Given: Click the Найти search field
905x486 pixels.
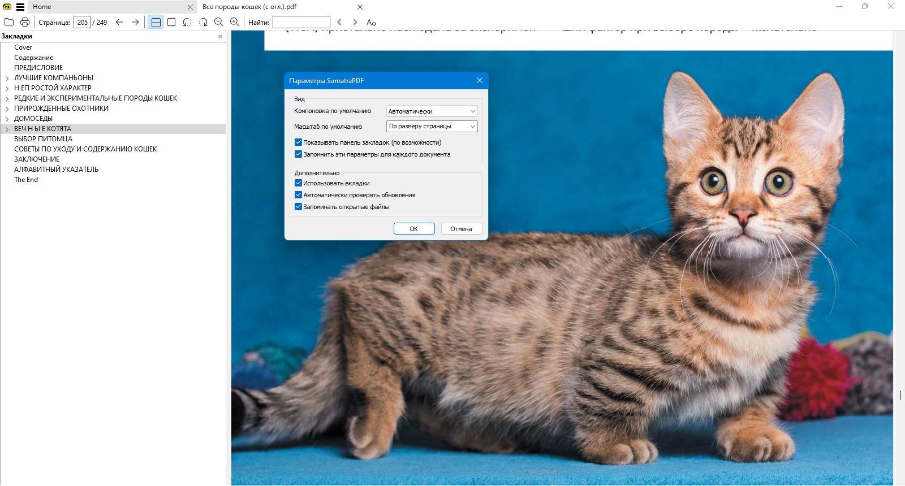Looking at the screenshot, I should pyautogui.click(x=301, y=22).
